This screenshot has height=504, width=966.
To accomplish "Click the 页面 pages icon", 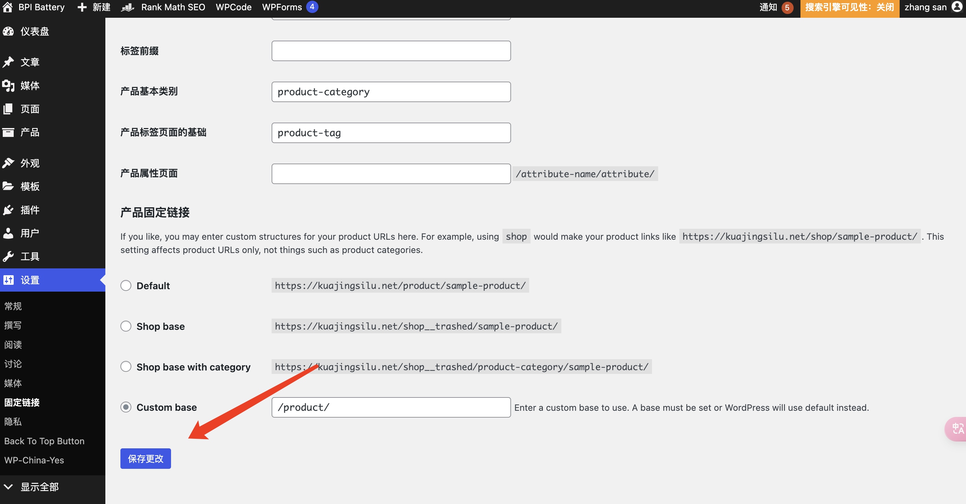I will pos(8,109).
